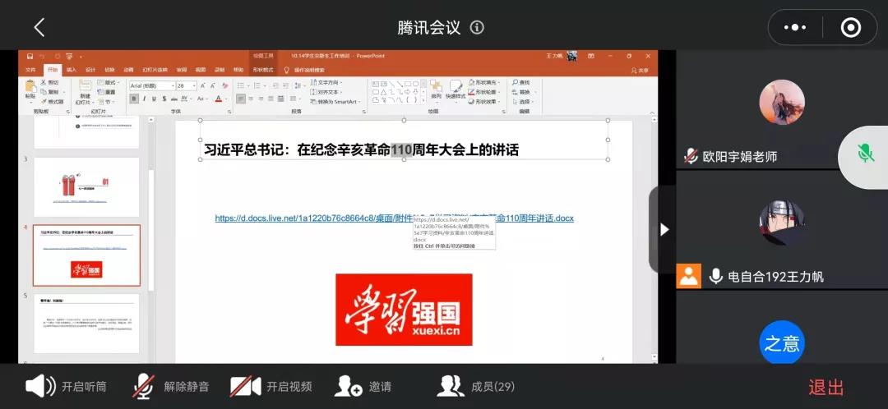Tap the circular record-style button at top right

(851, 27)
